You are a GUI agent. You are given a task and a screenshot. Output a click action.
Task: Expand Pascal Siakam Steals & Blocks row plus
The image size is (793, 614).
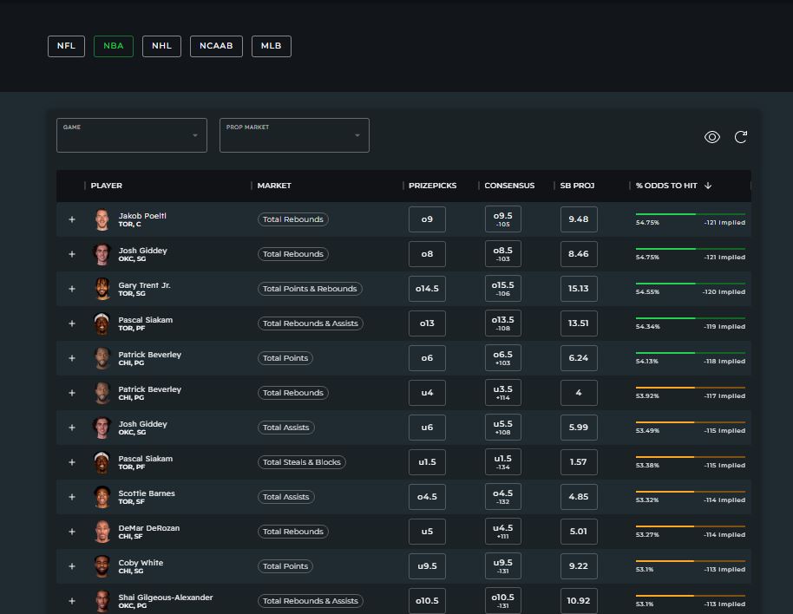coord(72,462)
